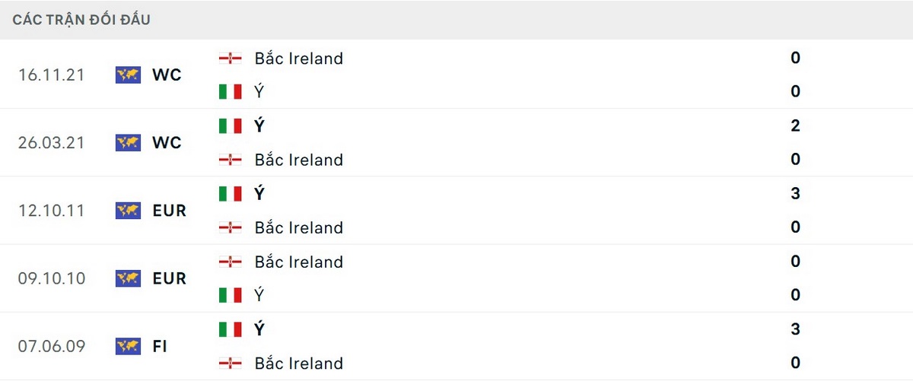
Task: Click Italy flag in 26.03.21 match
Action: pyautogui.click(x=230, y=125)
